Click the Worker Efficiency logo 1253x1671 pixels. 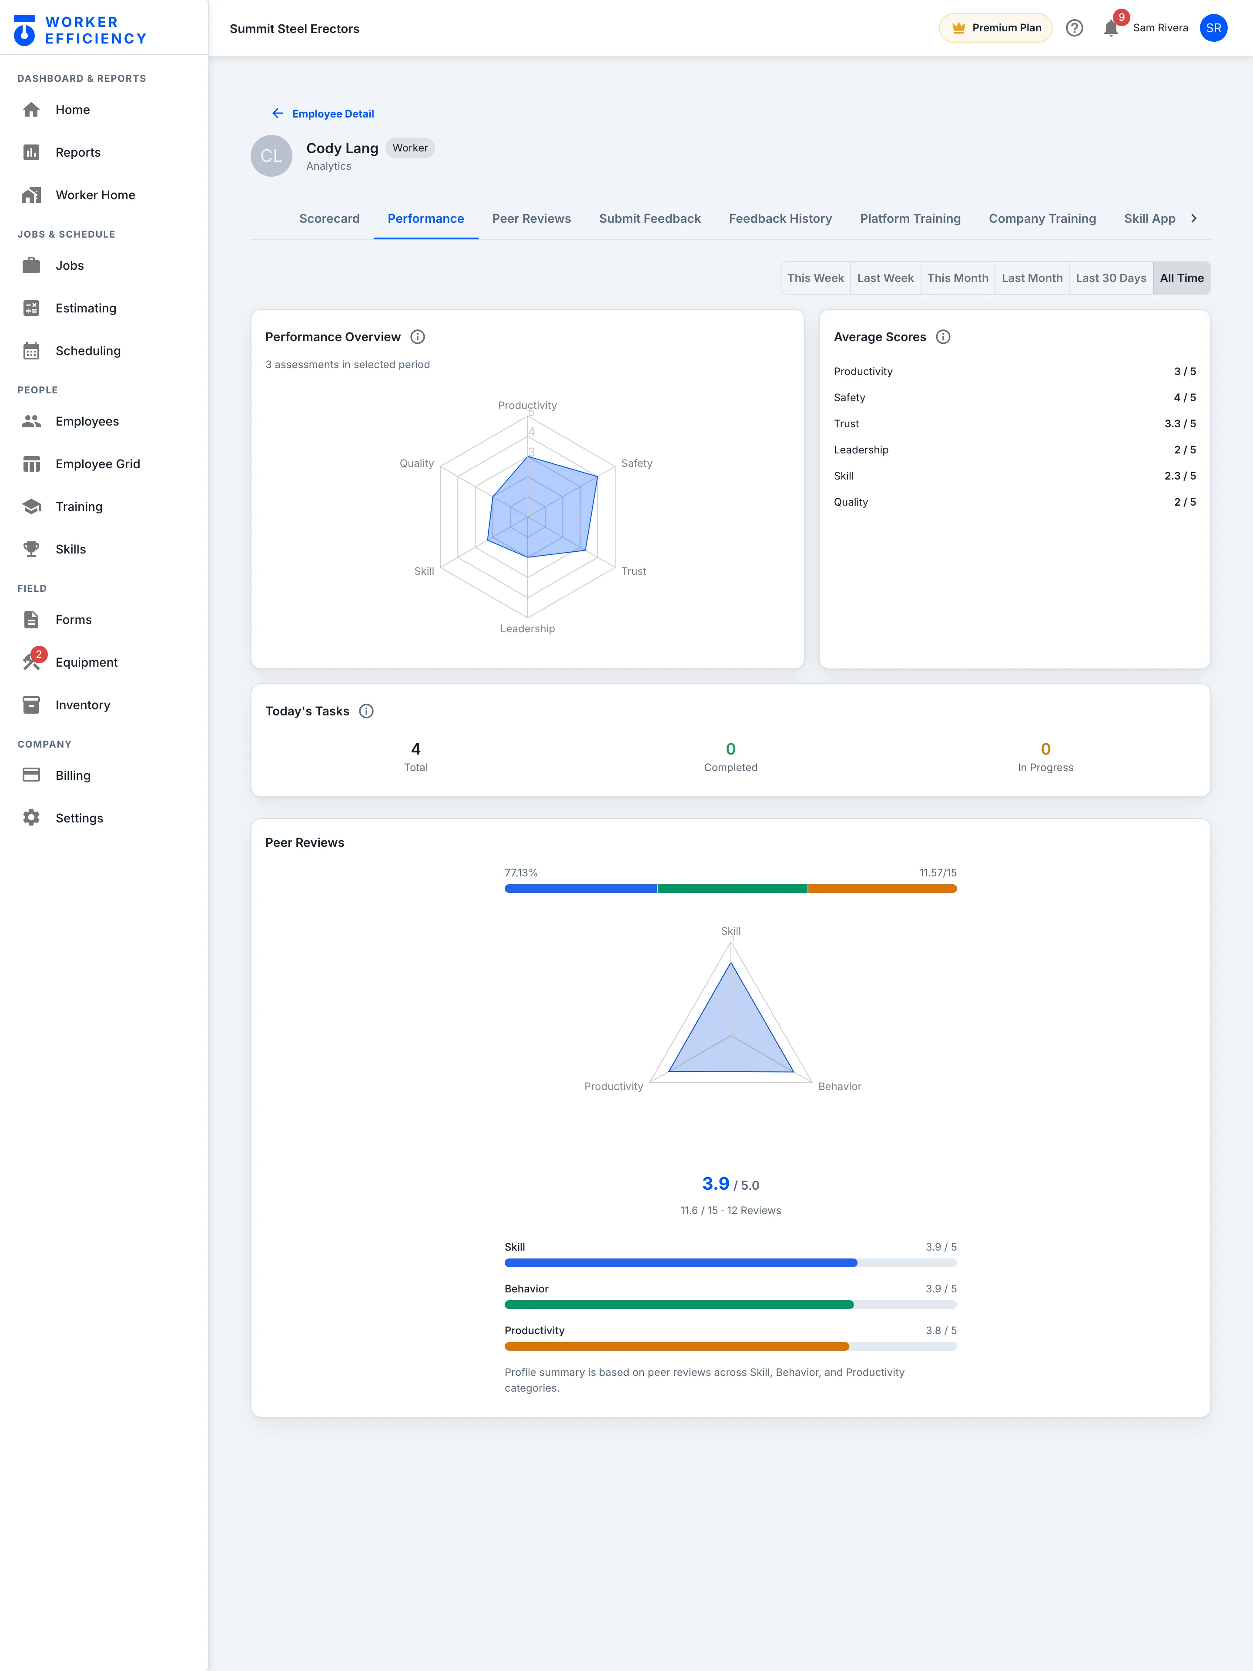[79, 30]
